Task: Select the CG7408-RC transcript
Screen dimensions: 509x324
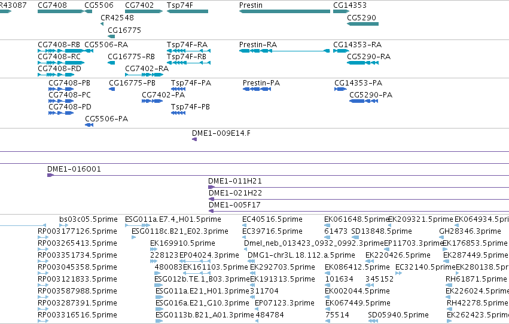Action: (x=60, y=63)
